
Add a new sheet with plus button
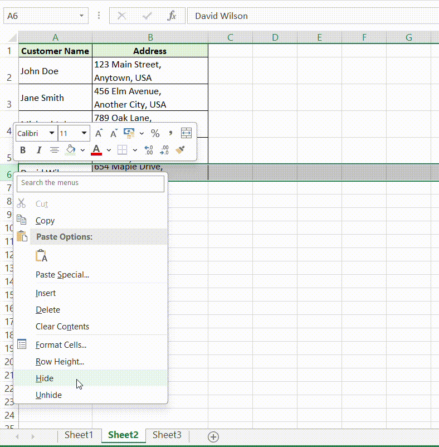click(x=213, y=437)
